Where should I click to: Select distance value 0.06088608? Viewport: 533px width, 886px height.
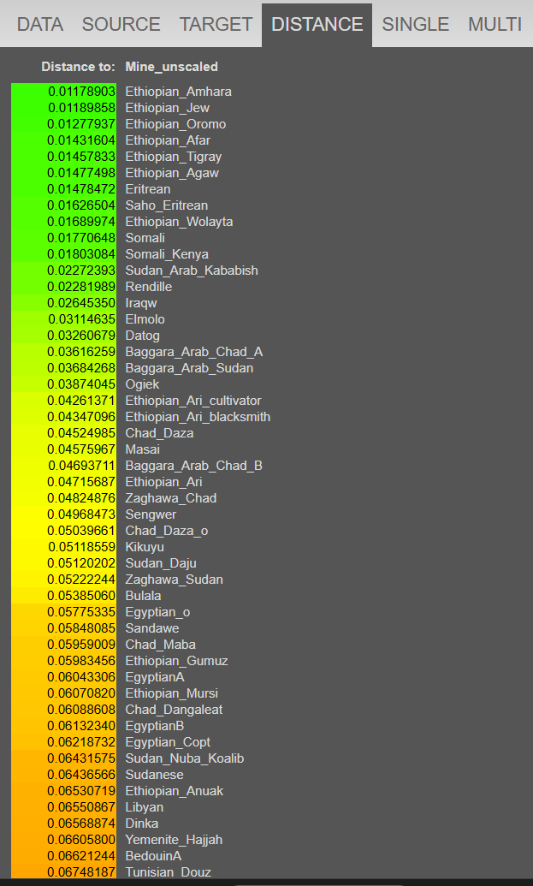click(x=82, y=711)
